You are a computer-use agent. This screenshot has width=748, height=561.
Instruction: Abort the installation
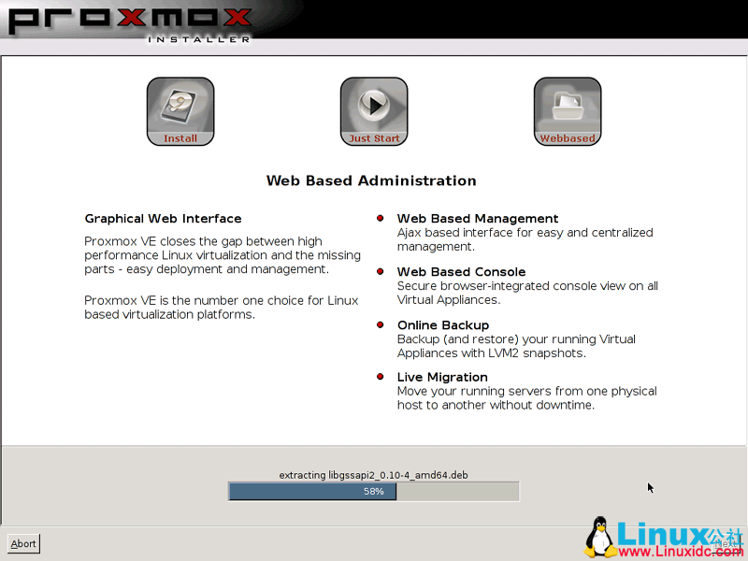[23, 543]
